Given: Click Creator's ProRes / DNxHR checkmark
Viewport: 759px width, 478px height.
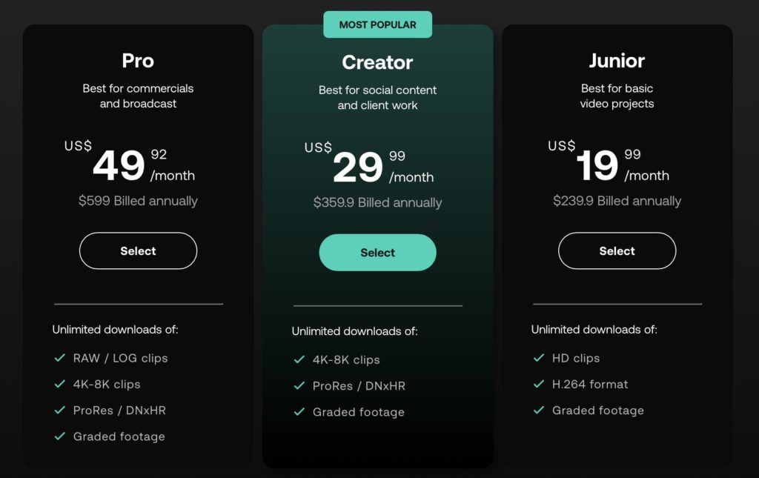Looking at the screenshot, I should [299, 385].
